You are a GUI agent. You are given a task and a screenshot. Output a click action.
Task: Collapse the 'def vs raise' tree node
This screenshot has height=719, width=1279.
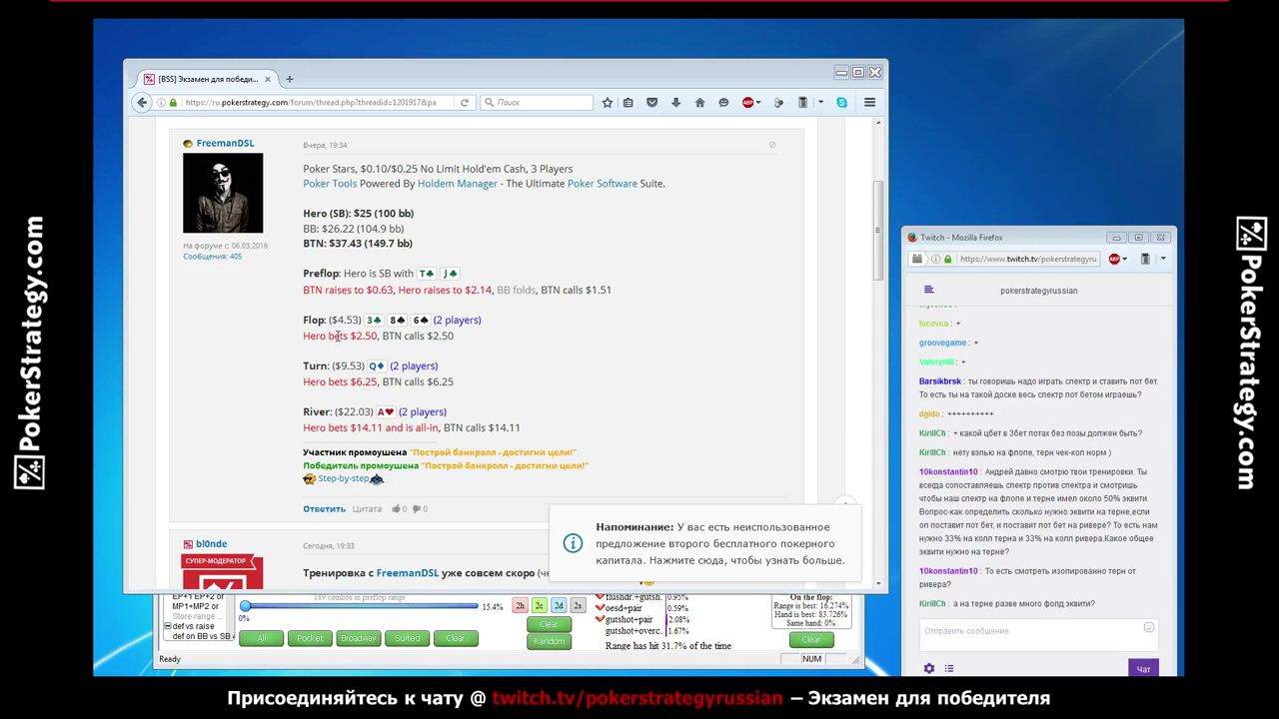[168, 626]
